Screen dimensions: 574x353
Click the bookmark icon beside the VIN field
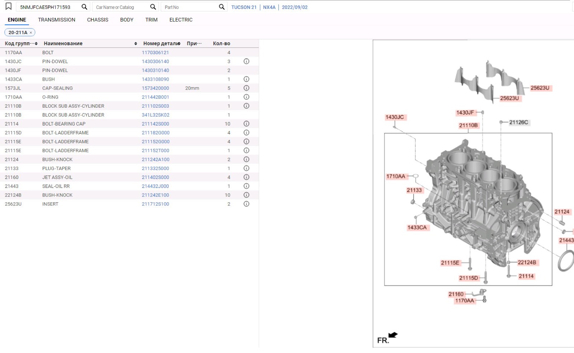pyautogui.click(x=8, y=6)
